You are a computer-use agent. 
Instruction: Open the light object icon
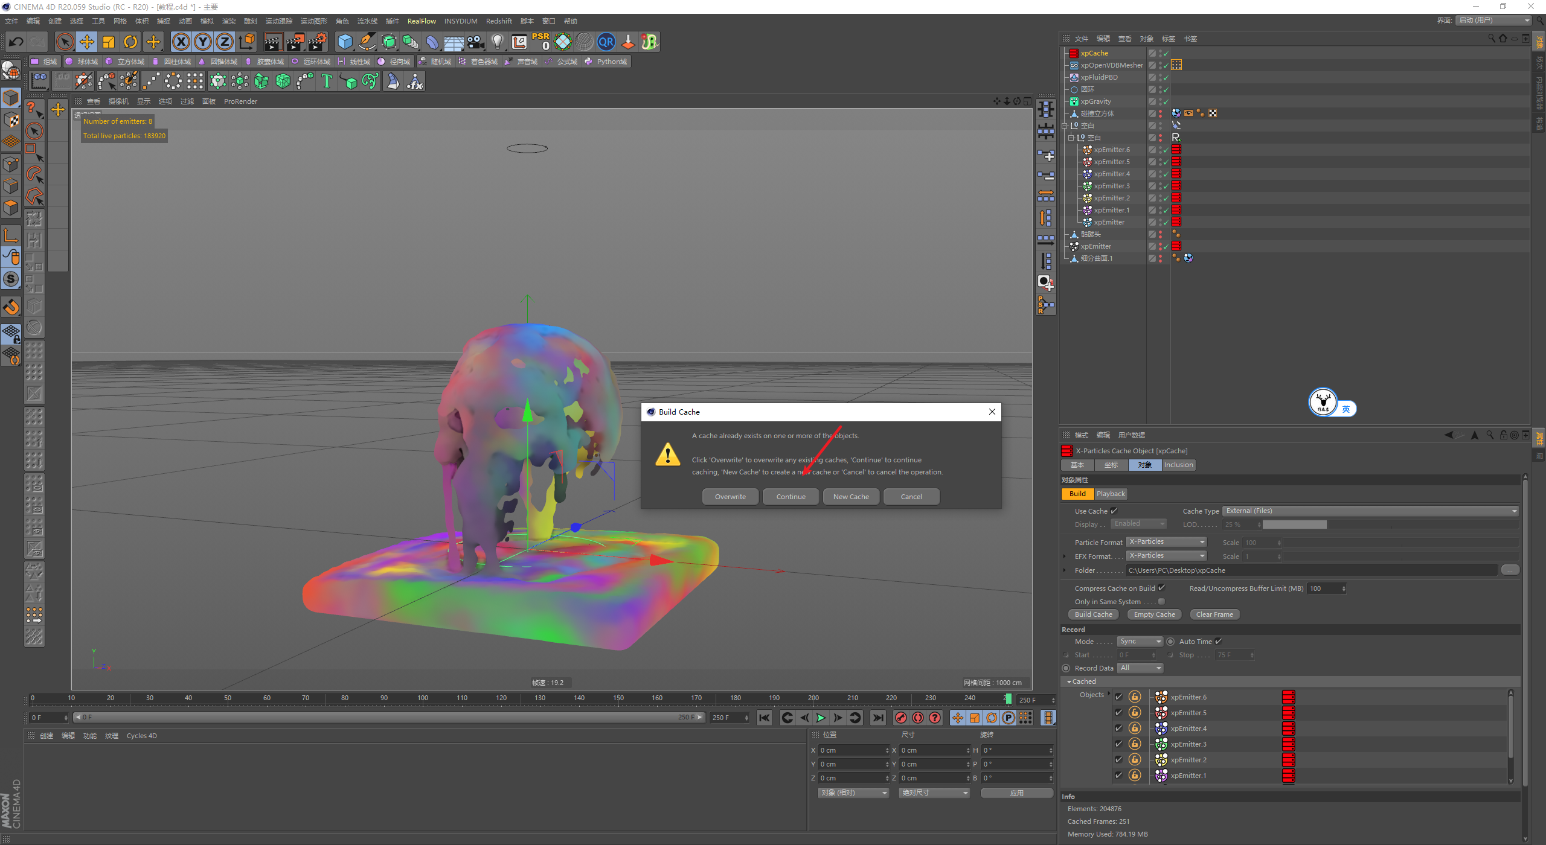click(x=497, y=42)
